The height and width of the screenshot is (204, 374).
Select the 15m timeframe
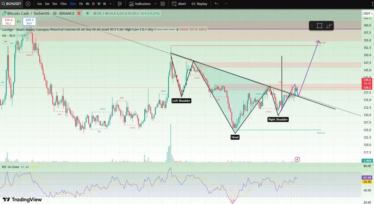(63, 4)
